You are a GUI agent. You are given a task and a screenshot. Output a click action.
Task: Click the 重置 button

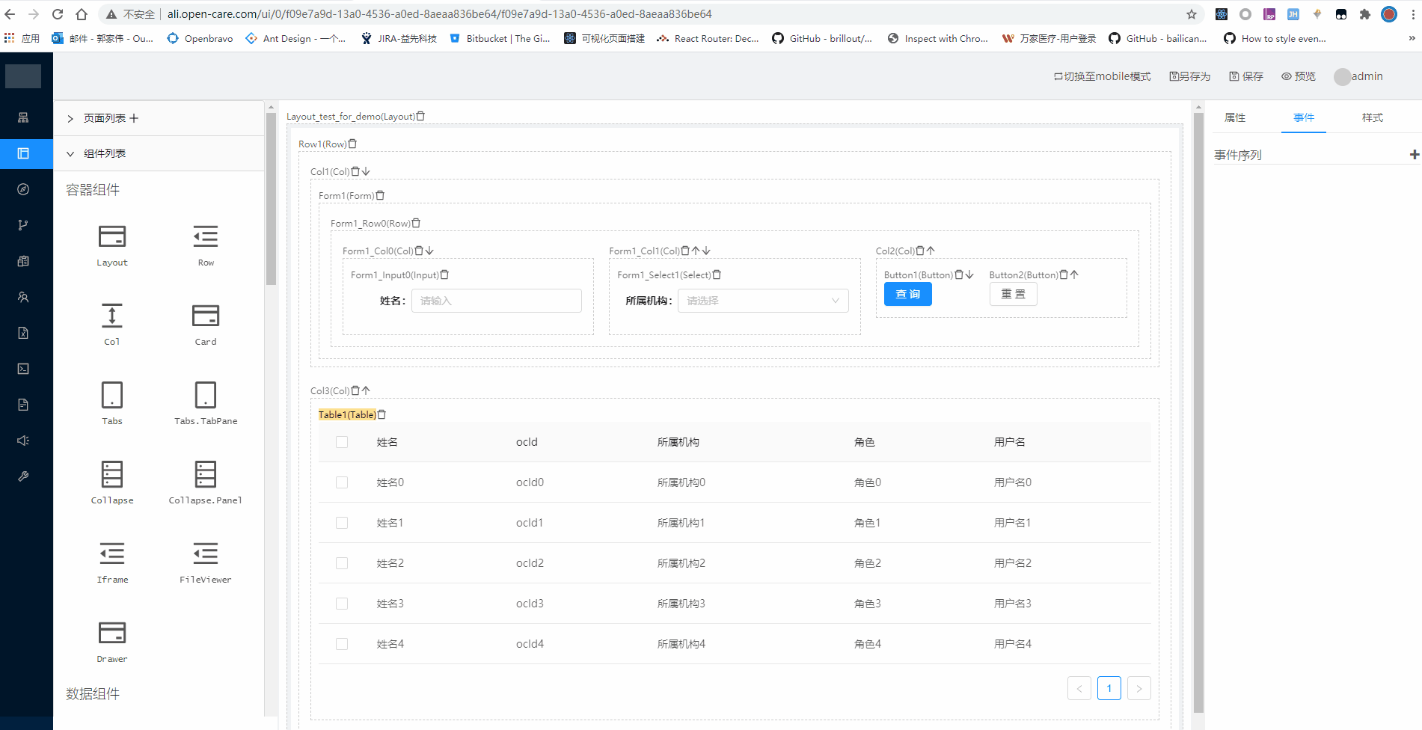[x=1013, y=294]
